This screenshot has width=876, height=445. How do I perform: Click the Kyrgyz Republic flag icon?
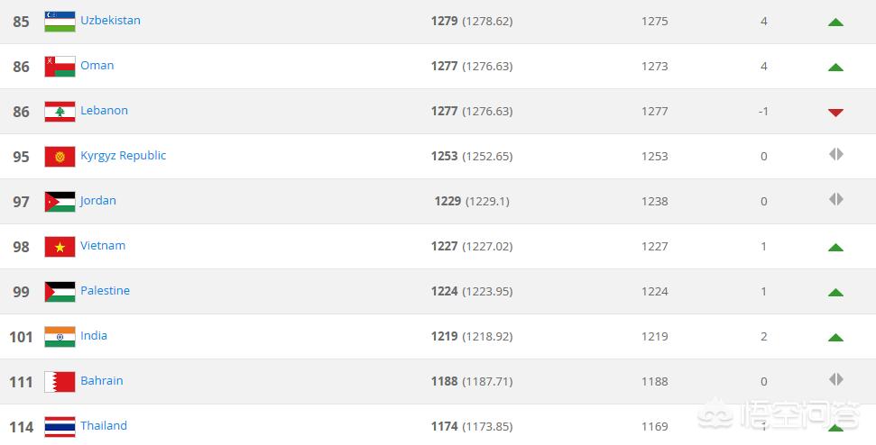tap(60, 157)
